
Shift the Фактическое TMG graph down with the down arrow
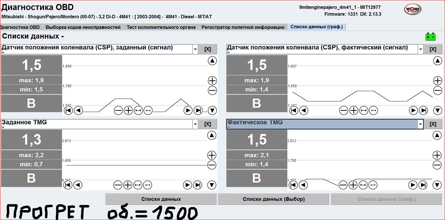(437, 185)
